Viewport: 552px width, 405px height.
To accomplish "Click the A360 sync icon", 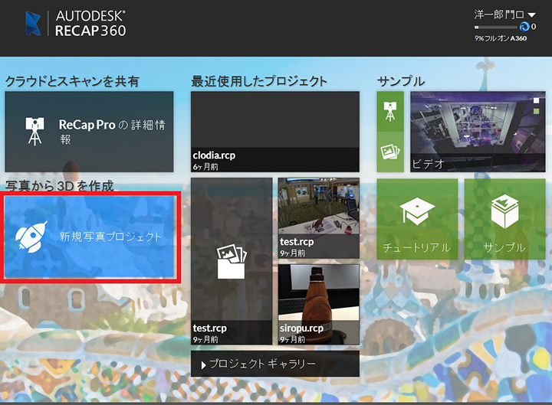I will point(524,27).
